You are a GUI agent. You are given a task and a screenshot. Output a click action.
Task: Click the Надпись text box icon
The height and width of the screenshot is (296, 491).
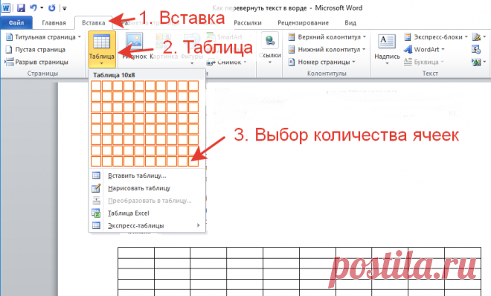387,41
